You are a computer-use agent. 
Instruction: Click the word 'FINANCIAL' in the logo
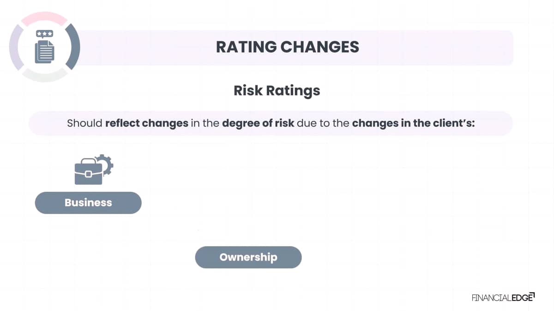click(x=491, y=298)
